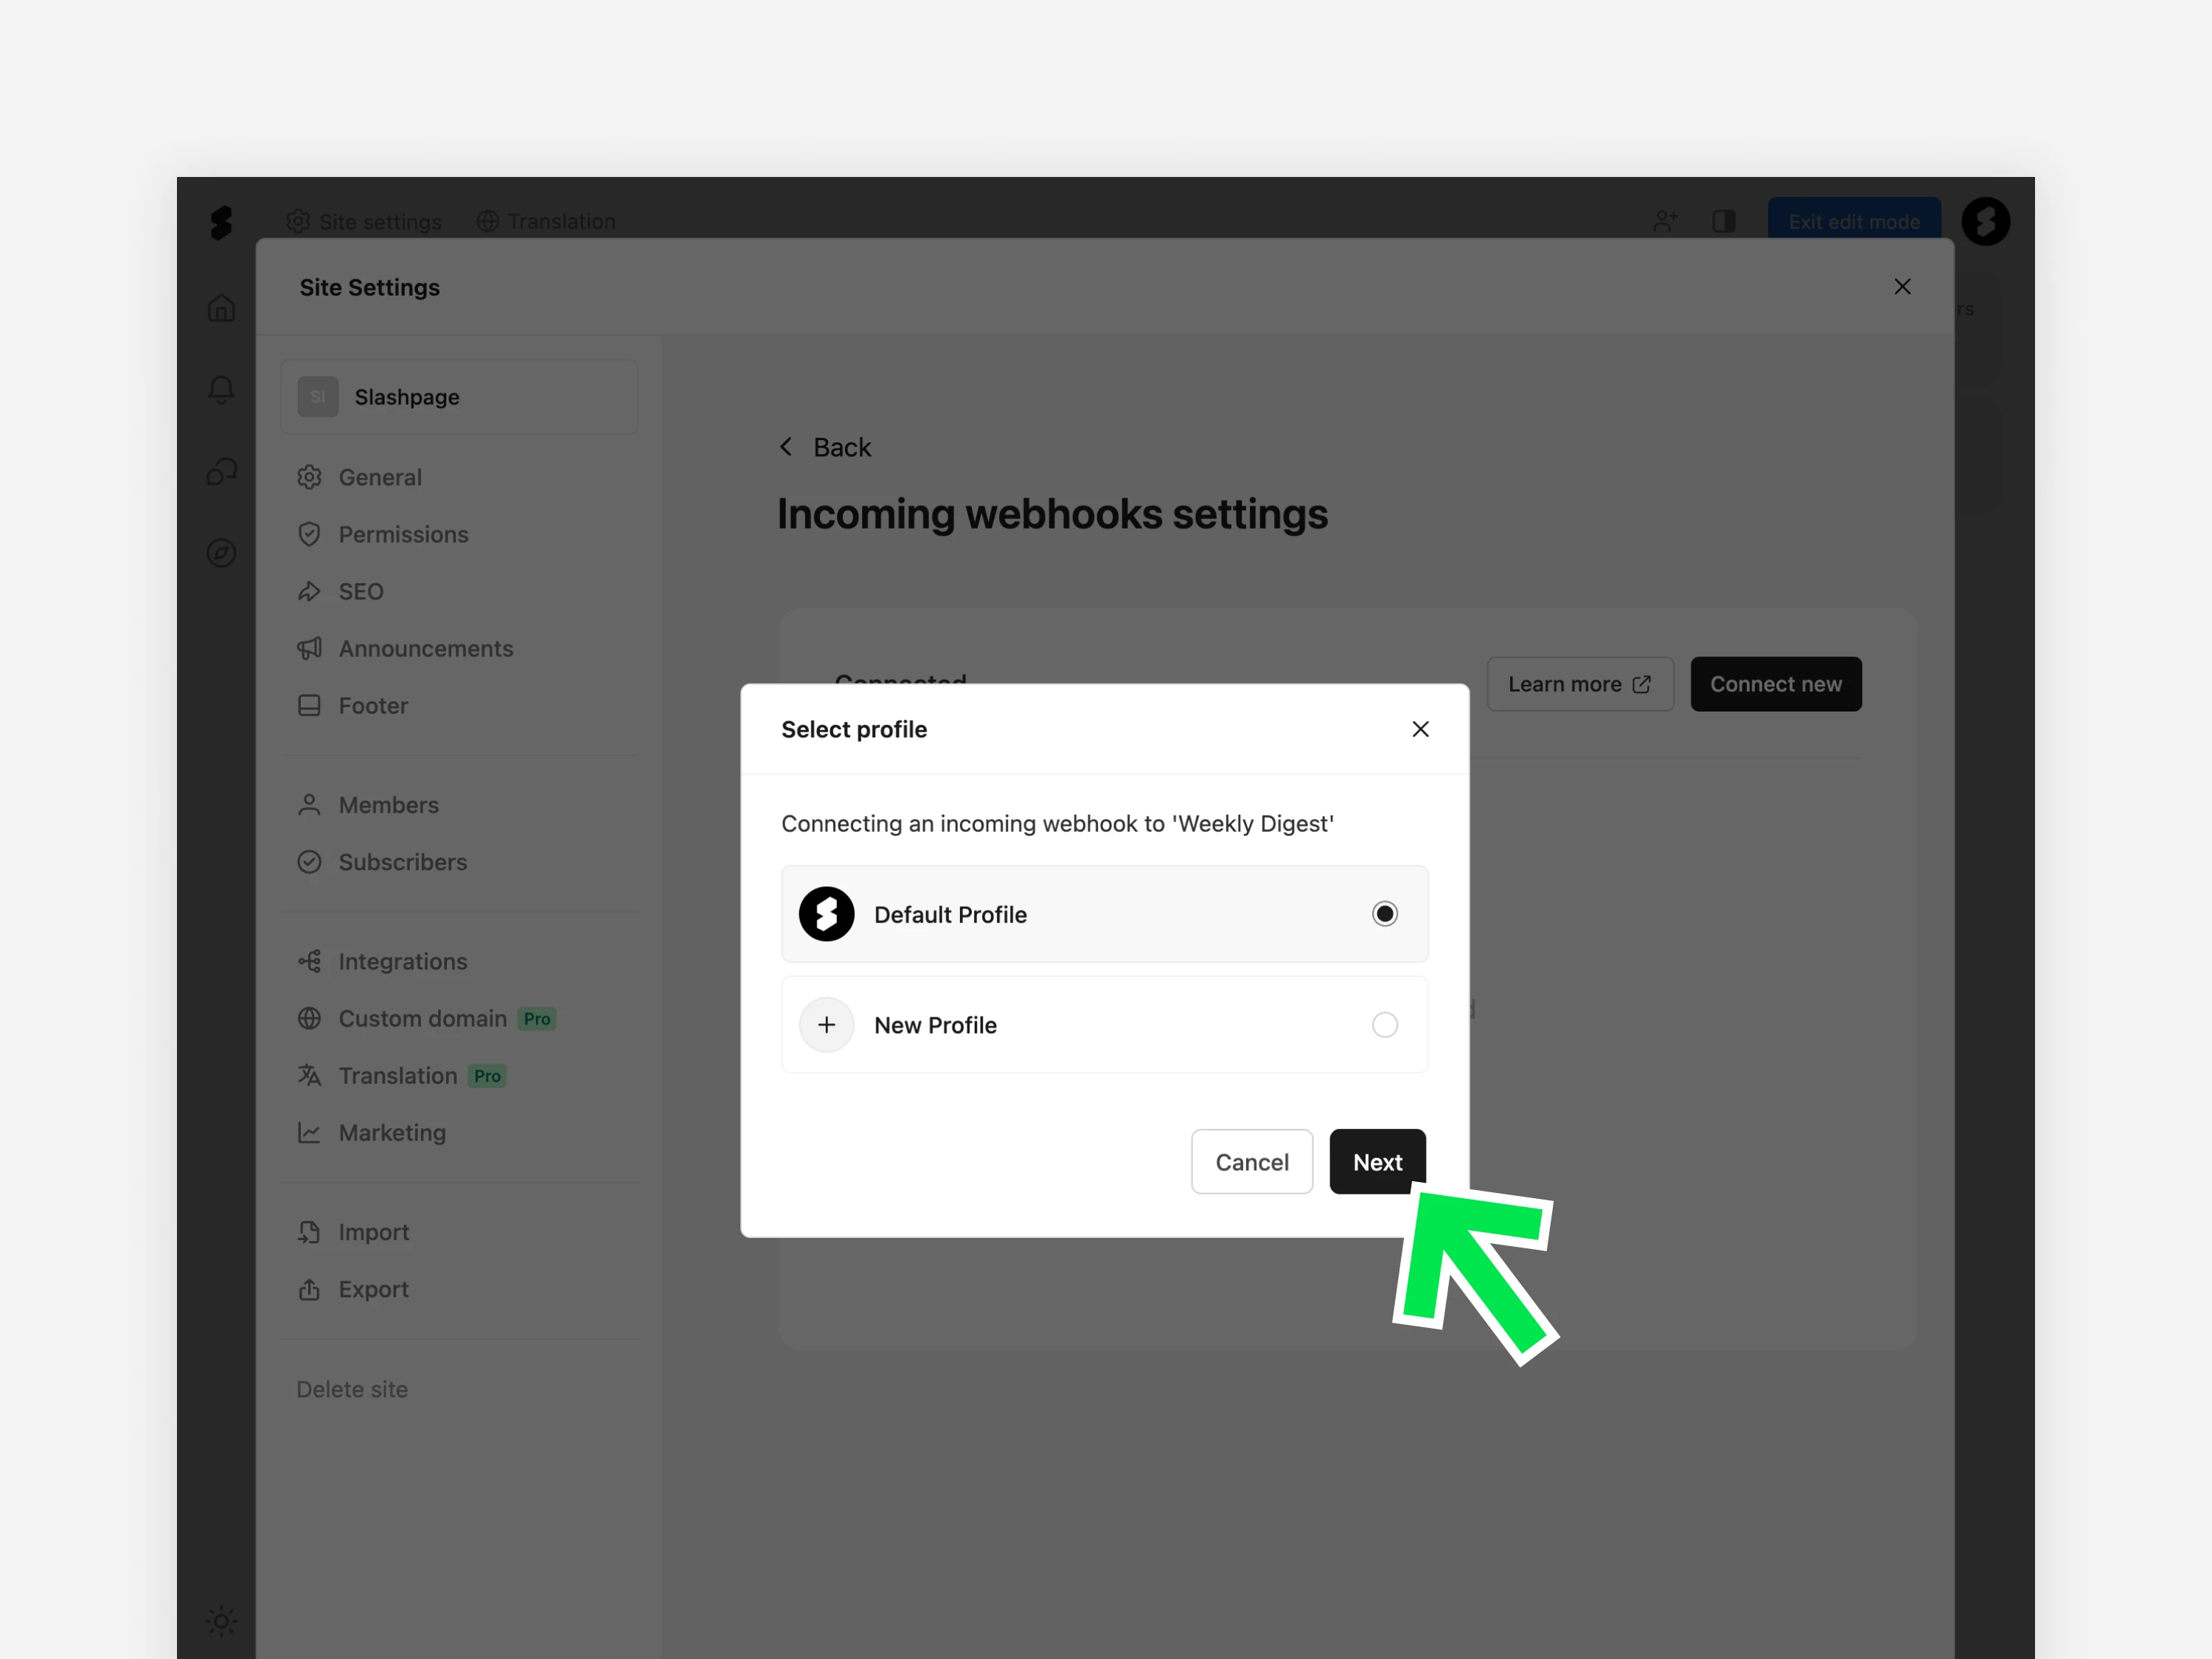Go Back using the chevron arrow
Screen dimensions: 2212x1659
coord(787,447)
